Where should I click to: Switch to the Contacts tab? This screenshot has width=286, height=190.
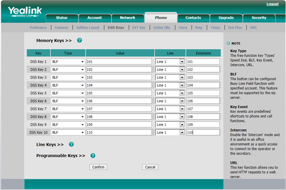coord(193,18)
